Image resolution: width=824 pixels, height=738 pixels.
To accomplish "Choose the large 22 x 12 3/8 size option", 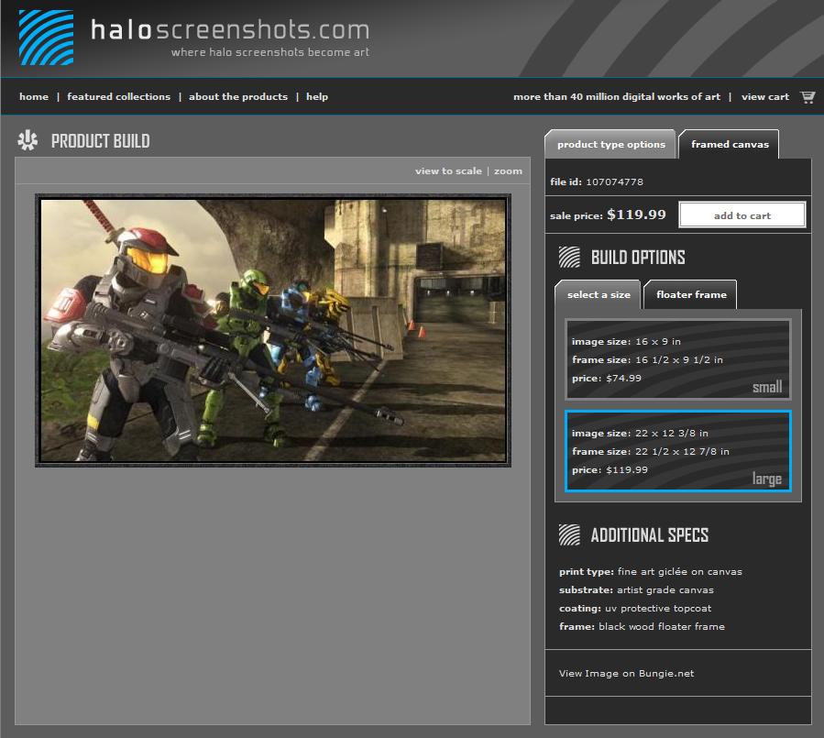I will click(678, 451).
